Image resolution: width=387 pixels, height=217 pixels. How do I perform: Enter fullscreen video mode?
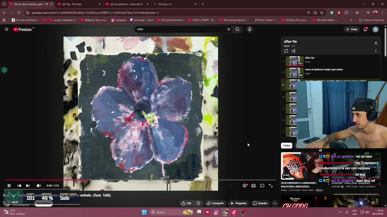[x=271, y=186]
